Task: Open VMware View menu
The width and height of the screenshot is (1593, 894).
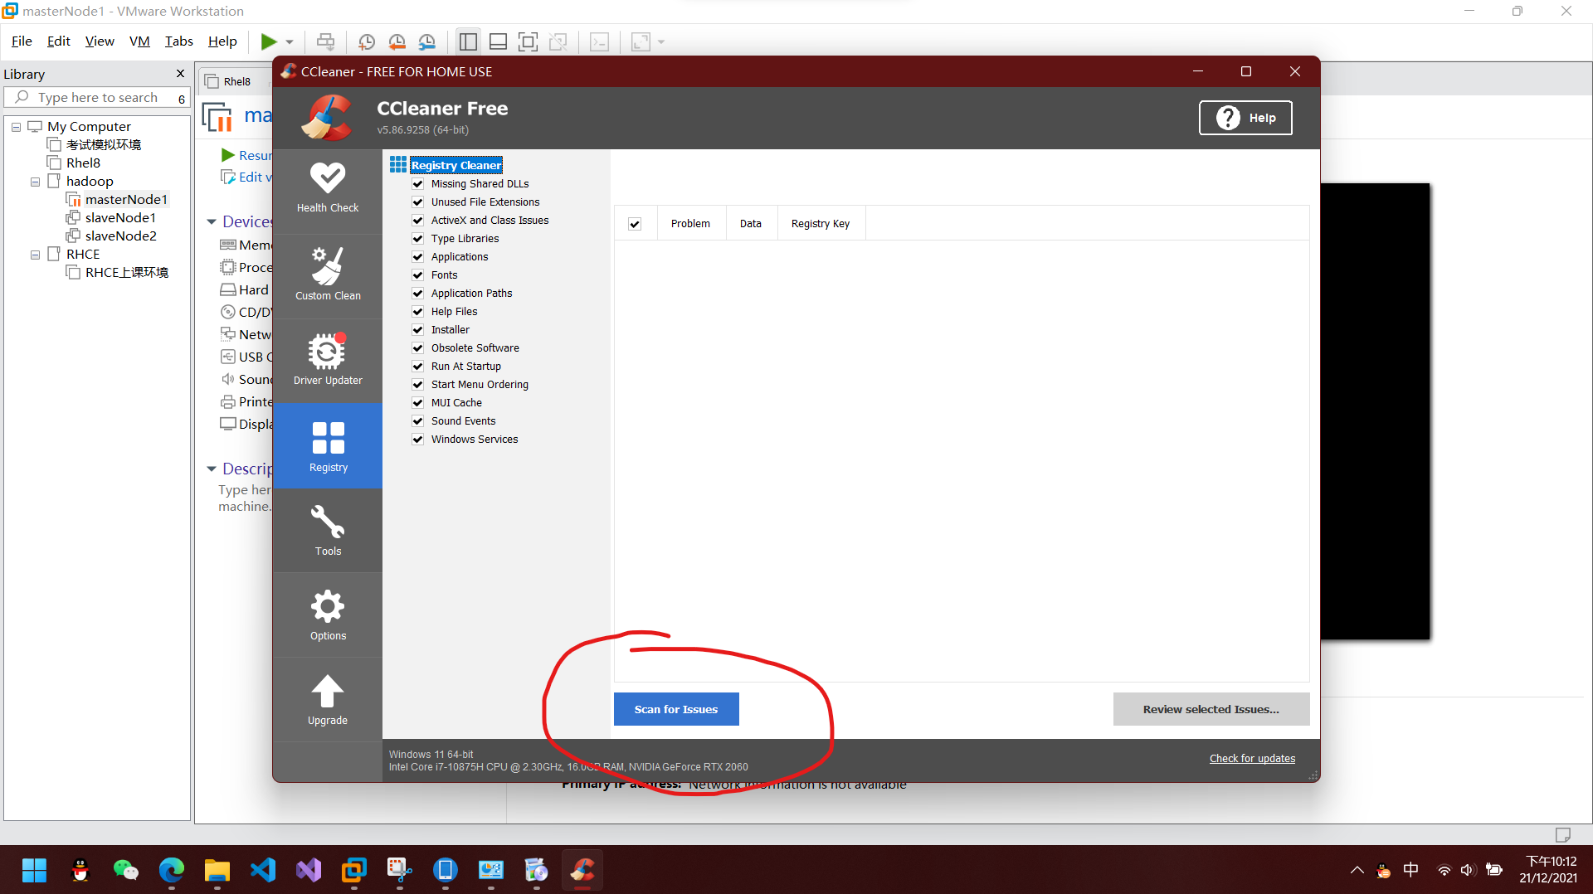Action: click(100, 41)
